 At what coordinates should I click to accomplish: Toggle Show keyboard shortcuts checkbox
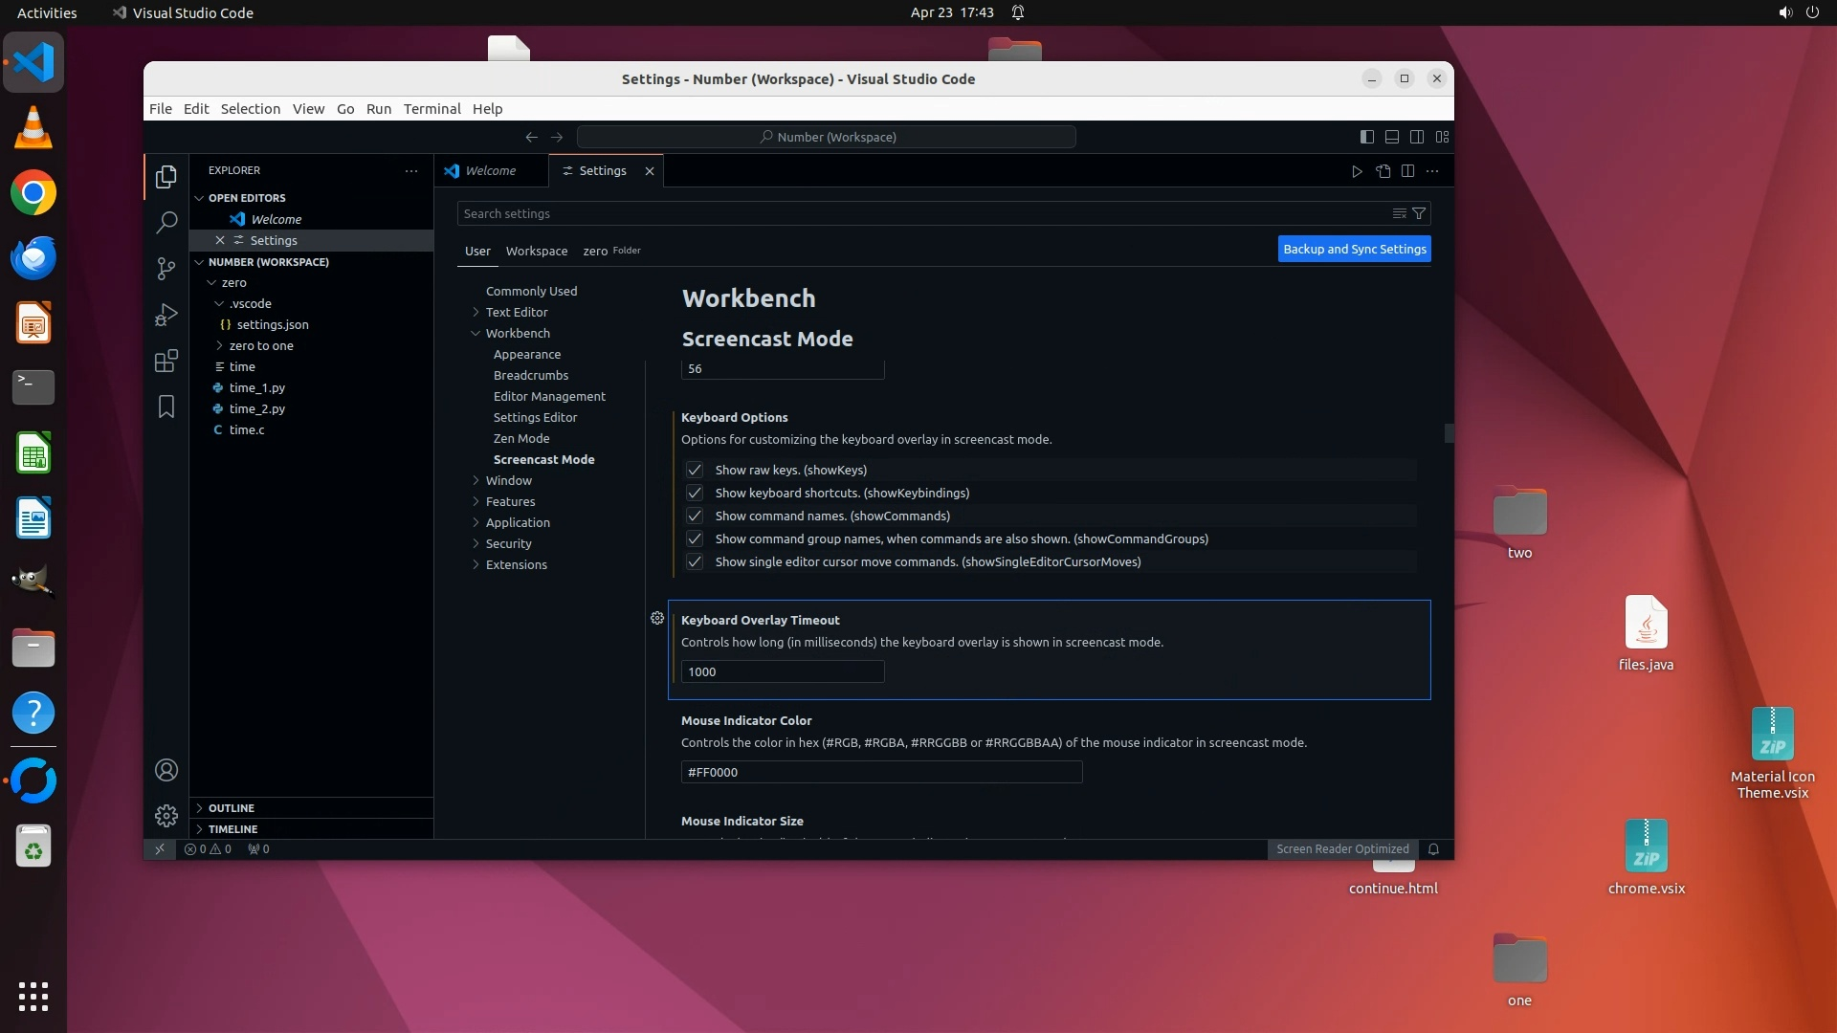pyautogui.click(x=695, y=493)
